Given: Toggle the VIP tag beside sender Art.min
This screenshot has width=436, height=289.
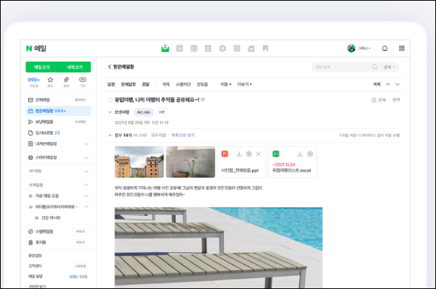Looking at the screenshot, I should pos(162,112).
